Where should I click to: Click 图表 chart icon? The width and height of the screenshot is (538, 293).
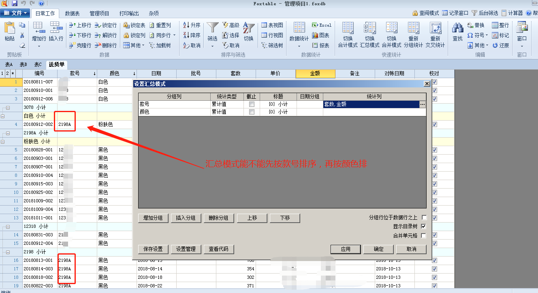[x=321, y=35]
